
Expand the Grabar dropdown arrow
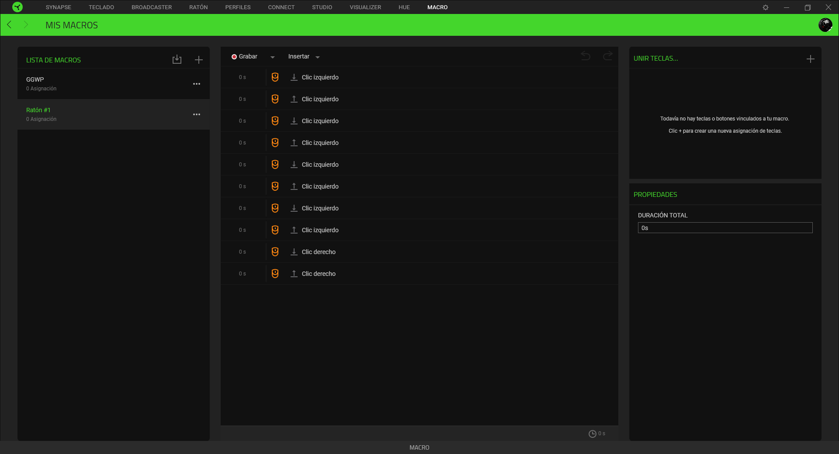pos(273,57)
